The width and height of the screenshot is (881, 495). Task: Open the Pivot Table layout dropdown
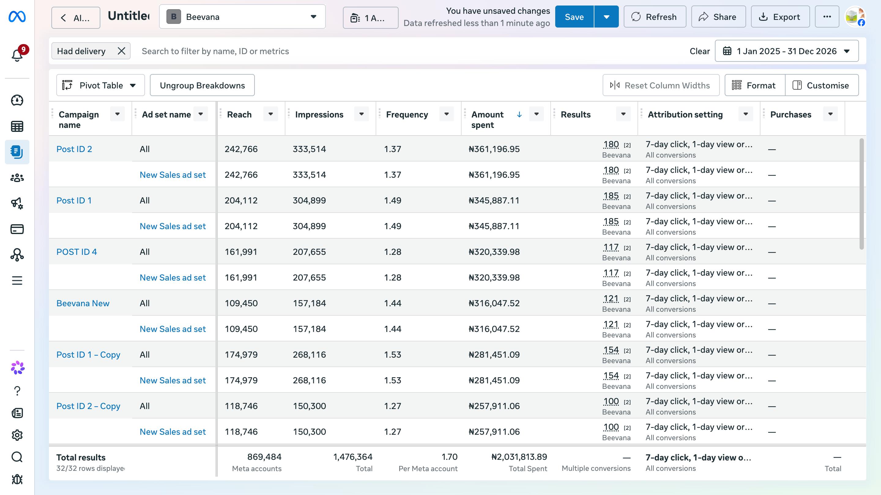click(x=100, y=85)
